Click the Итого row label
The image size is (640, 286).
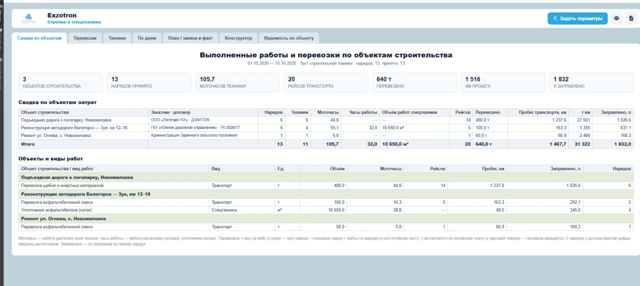28,144
